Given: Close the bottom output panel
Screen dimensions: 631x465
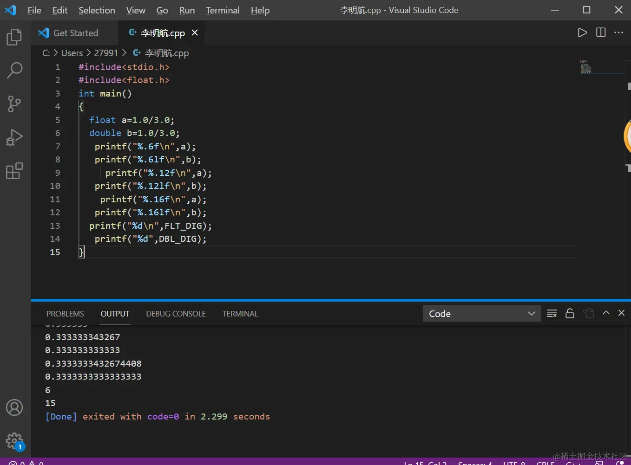Looking at the screenshot, I should 621,313.
